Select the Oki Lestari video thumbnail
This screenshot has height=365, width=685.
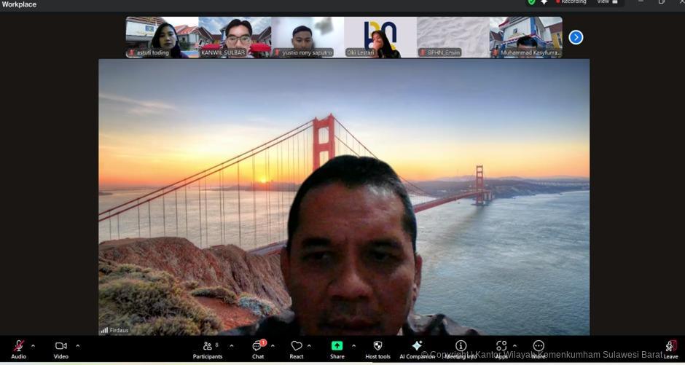pos(380,37)
